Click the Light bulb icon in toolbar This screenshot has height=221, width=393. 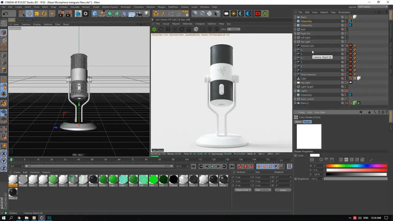click(x=147, y=14)
